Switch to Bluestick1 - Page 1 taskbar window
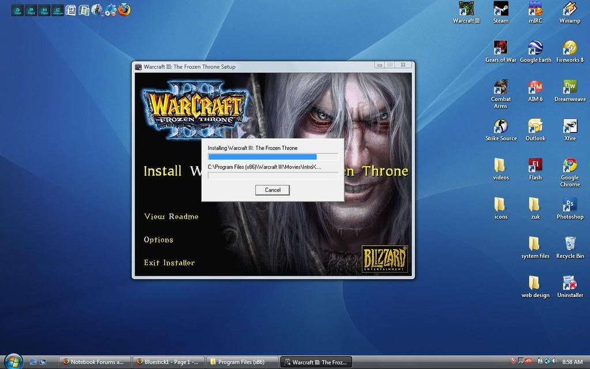Viewport: 590px width, 369px height. [x=168, y=362]
